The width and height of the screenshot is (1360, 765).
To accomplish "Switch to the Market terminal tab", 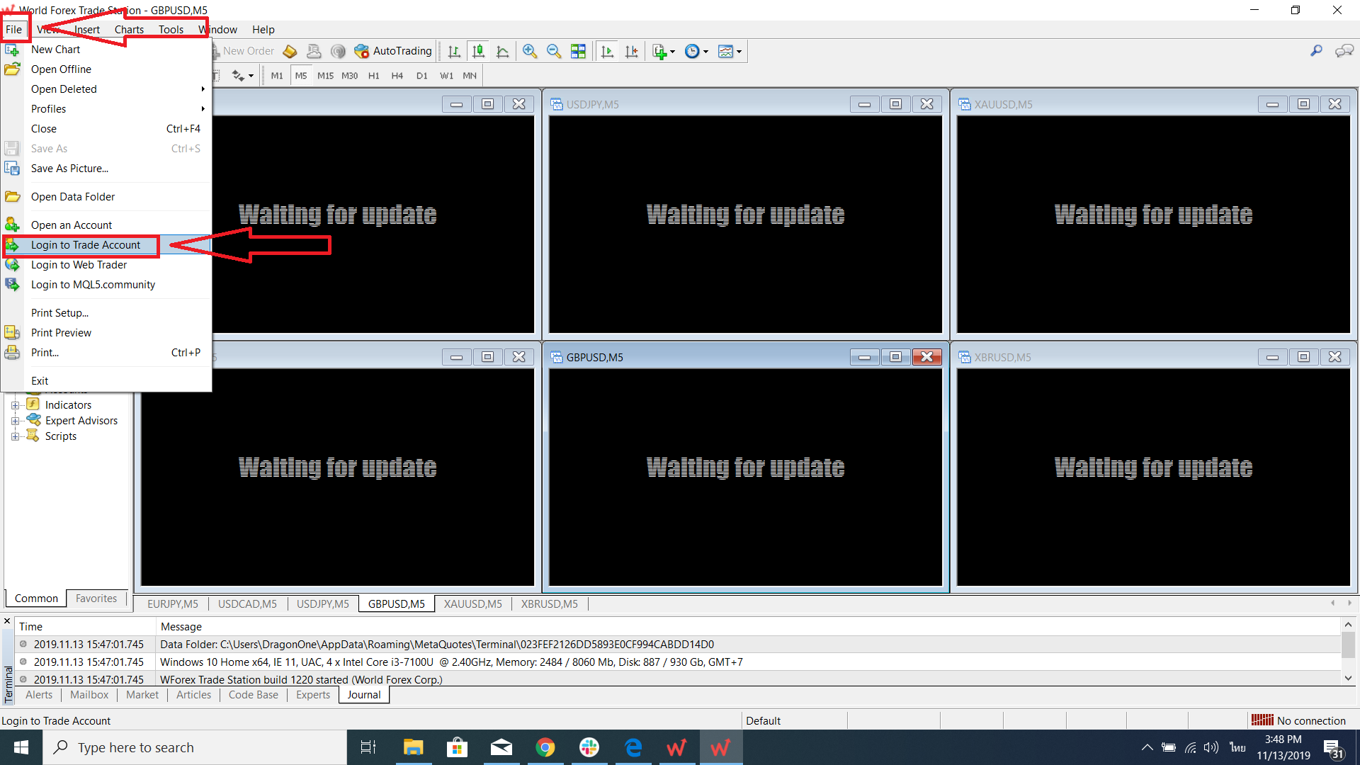I will click(142, 695).
